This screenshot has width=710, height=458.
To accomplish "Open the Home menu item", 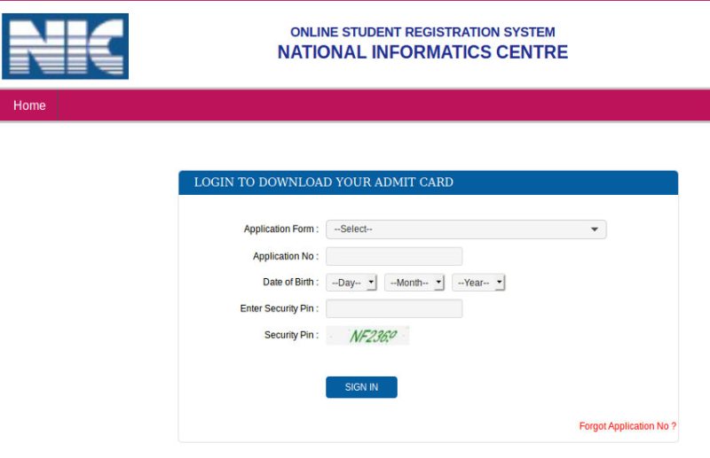I will point(29,105).
